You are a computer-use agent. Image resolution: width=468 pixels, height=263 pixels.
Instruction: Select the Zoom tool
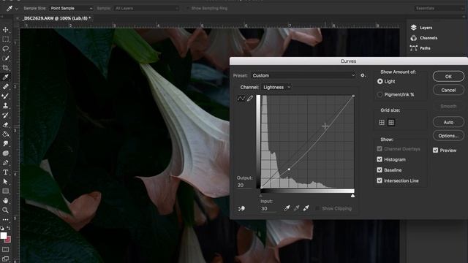pyautogui.click(x=5, y=210)
